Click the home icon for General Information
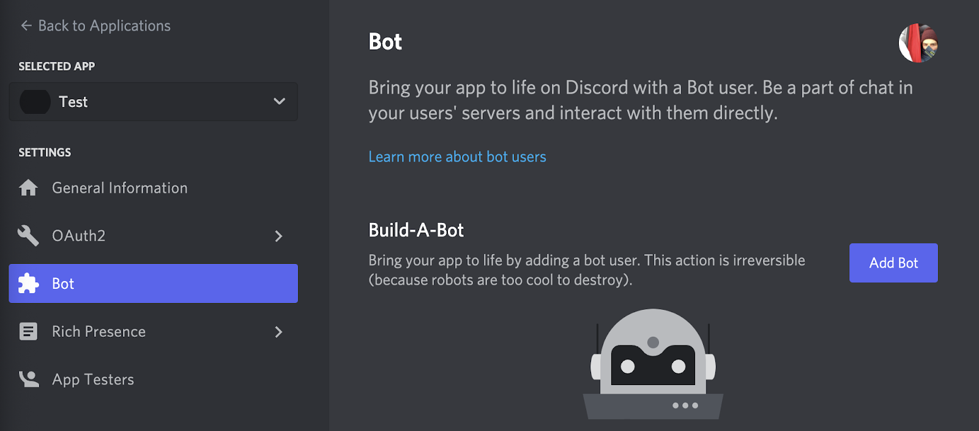Screen dimensions: 979x431 (x=28, y=188)
